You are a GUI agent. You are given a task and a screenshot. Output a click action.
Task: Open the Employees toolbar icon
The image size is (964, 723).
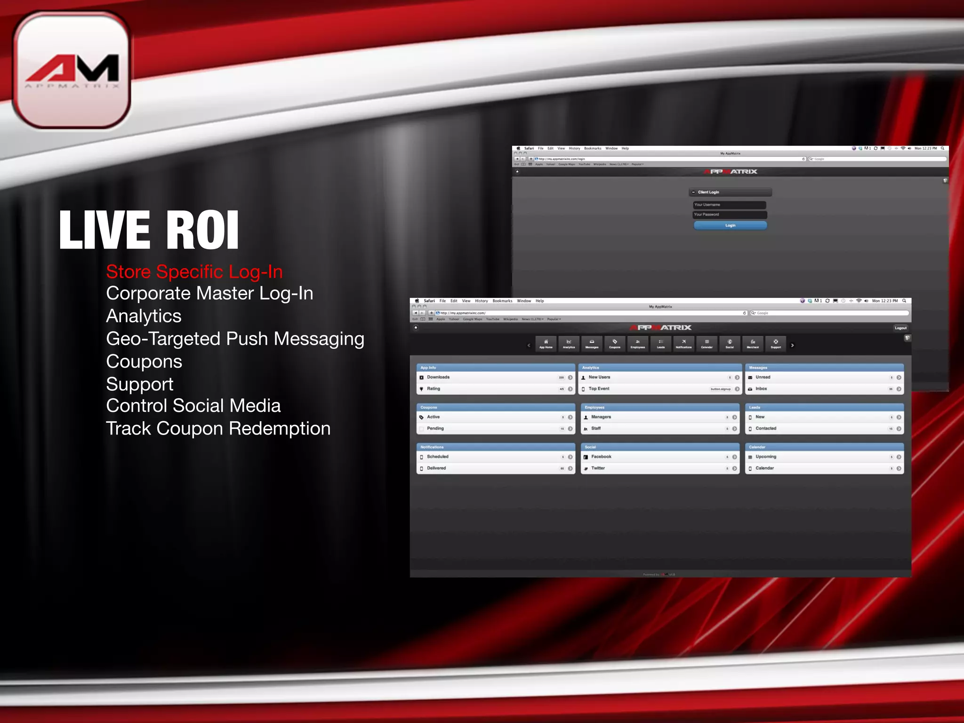[x=638, y=344]
